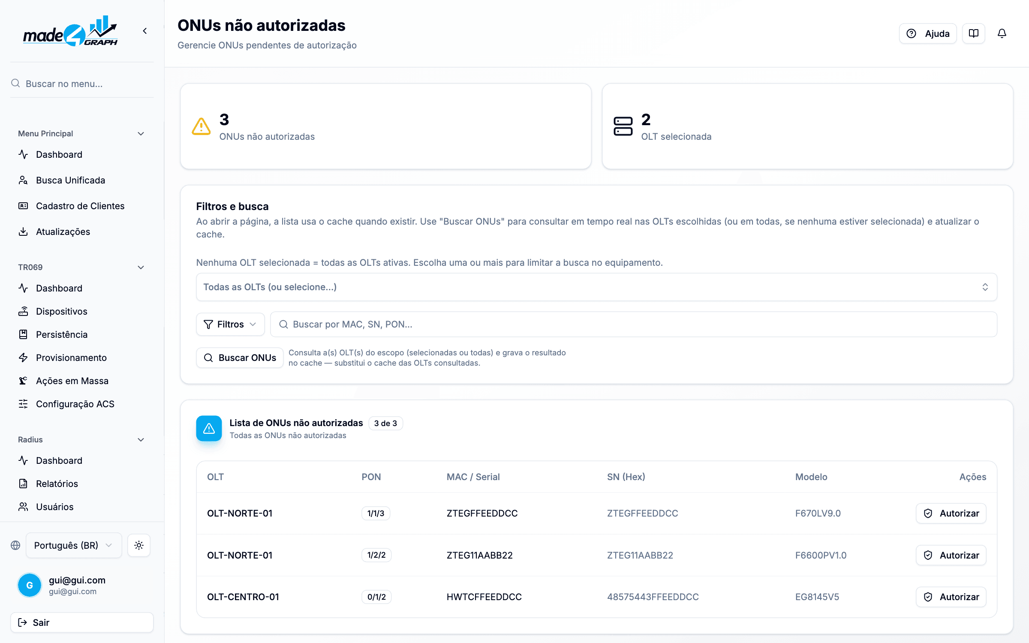Screen dimensions: 1029x643
Task: Expand the Filtros dropdown
Action: click(230, 325)
